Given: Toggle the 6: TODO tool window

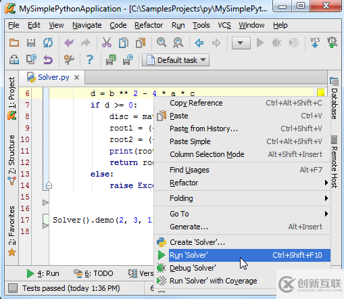Looking at the screenshot, I should coord(93,273).
